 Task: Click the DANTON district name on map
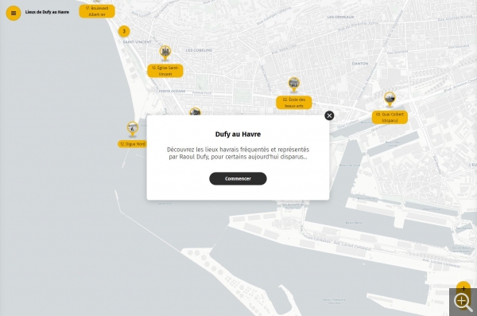360,64
